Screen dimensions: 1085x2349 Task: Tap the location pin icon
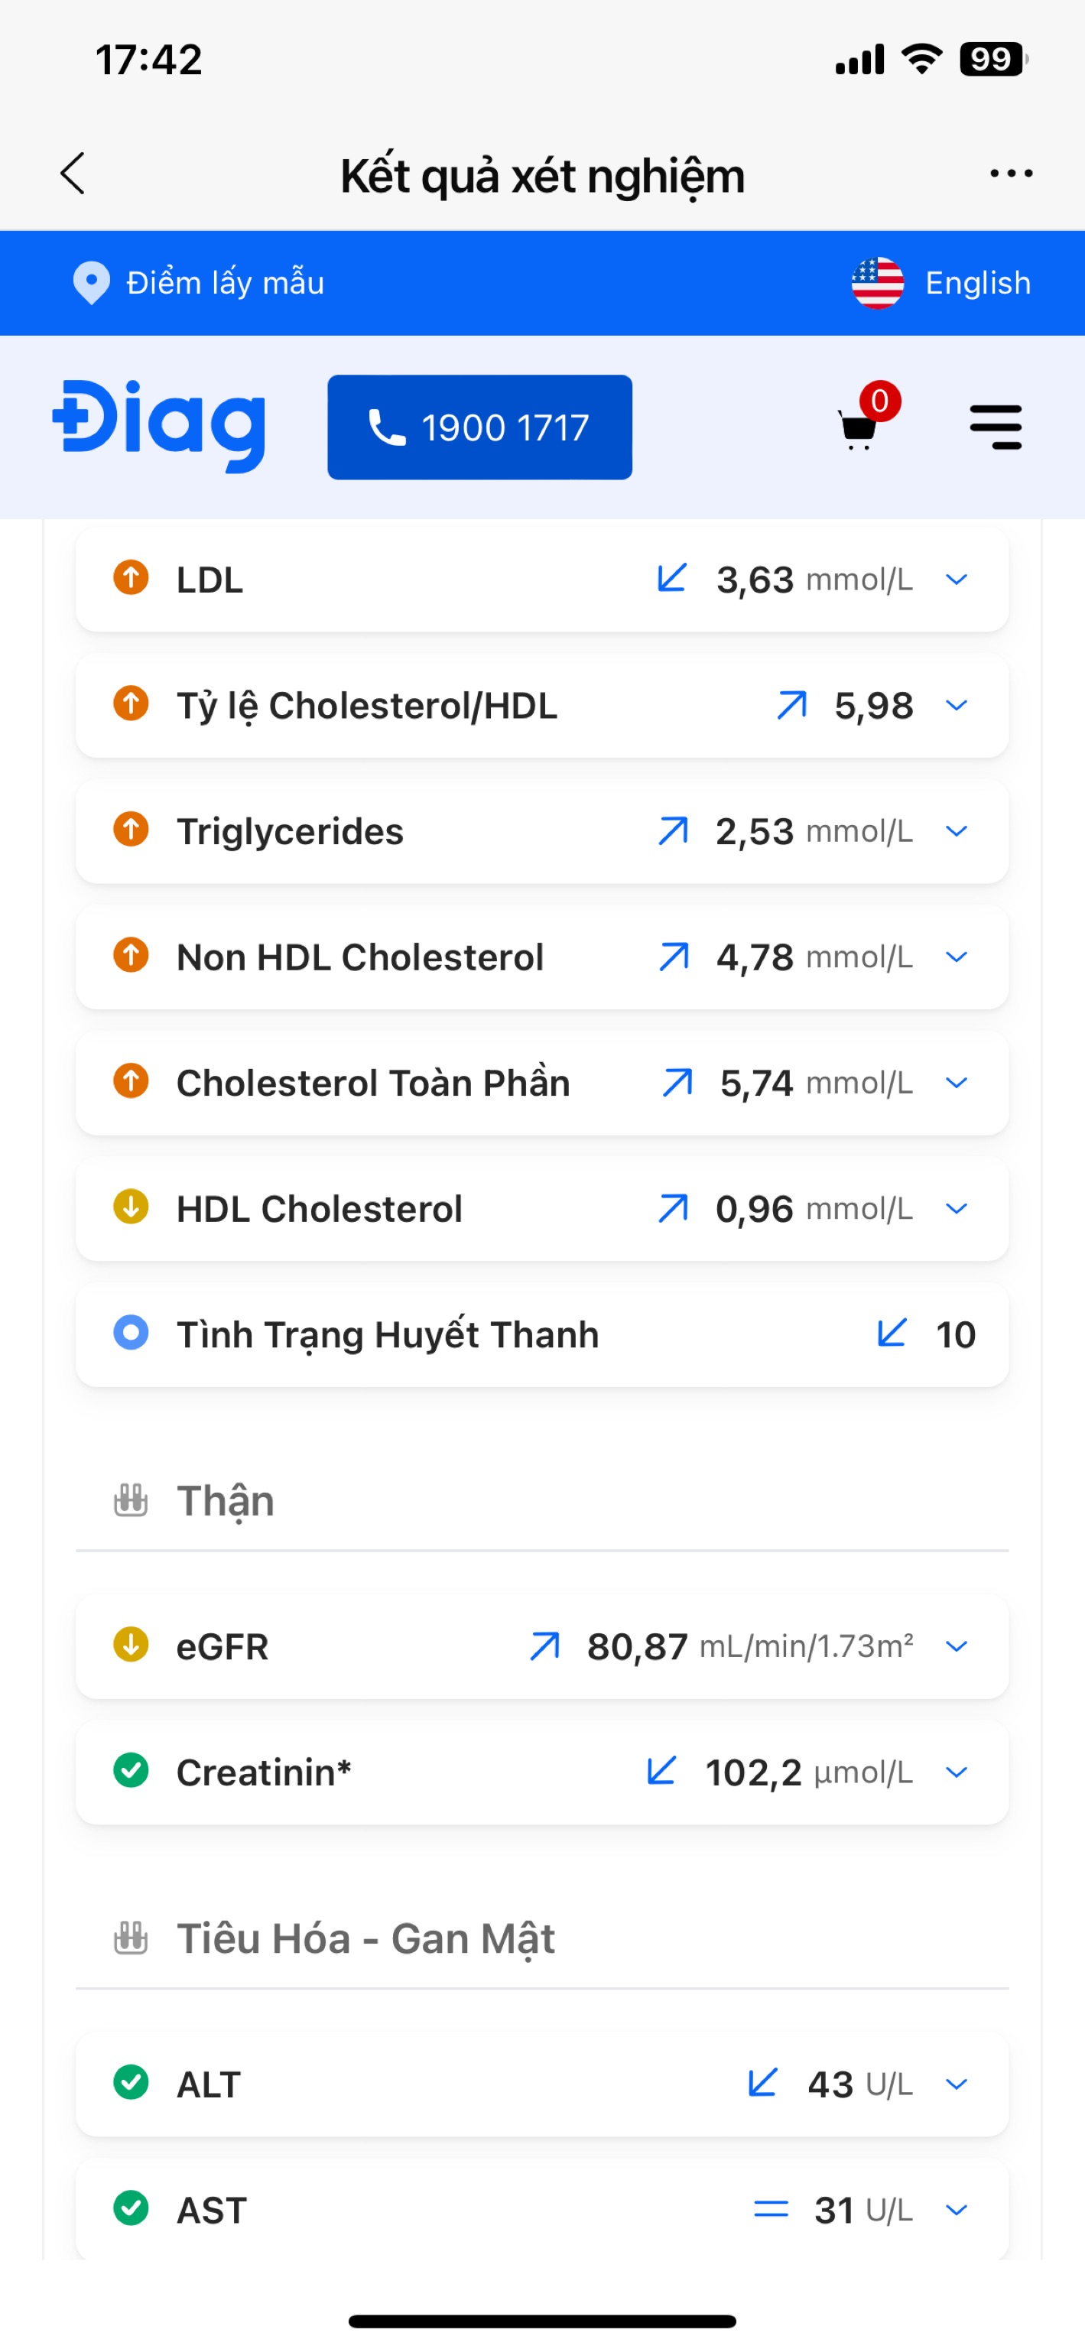[x=91, y=283]
